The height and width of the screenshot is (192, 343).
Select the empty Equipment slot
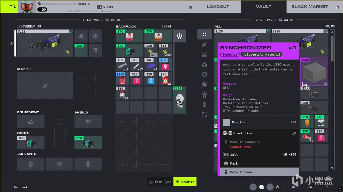(31, 122)
